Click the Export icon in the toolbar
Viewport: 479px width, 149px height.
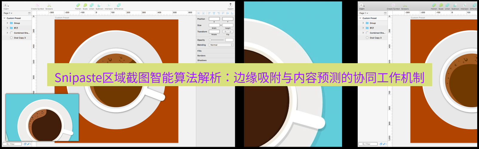(231, 5)
